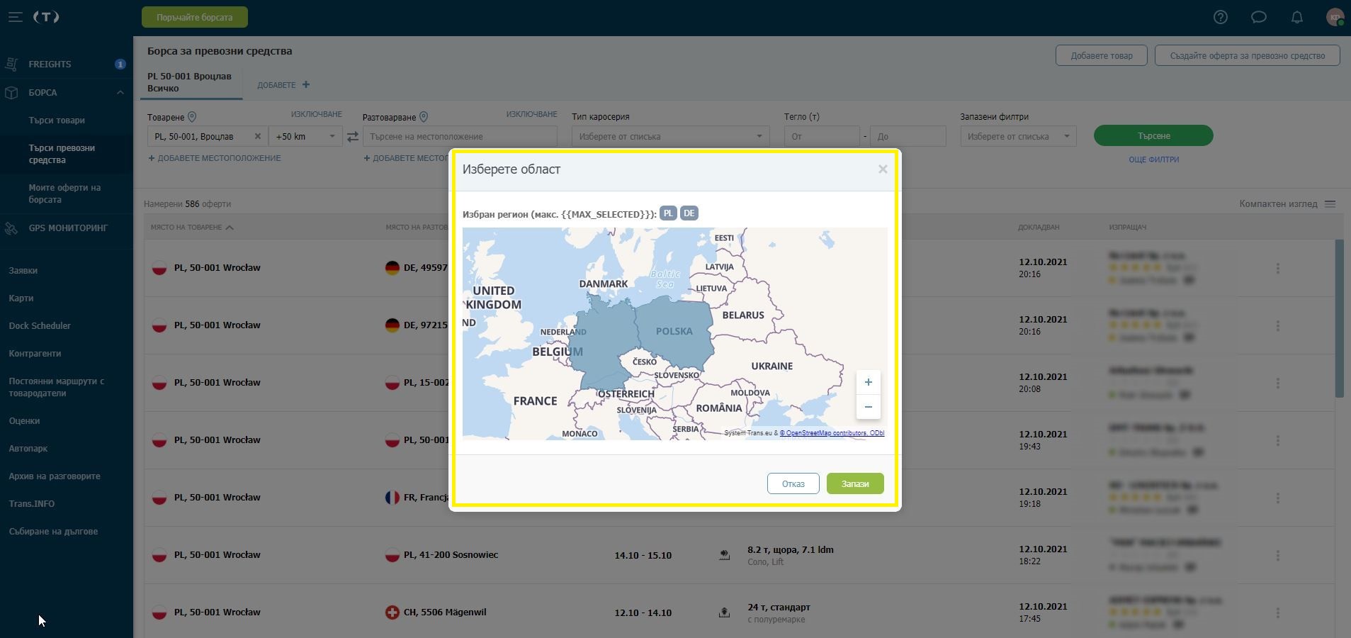This screenshot has width=1351, height=638.
Task: Click loading icon in Sosnowiec row
Action: pos(724,555)
